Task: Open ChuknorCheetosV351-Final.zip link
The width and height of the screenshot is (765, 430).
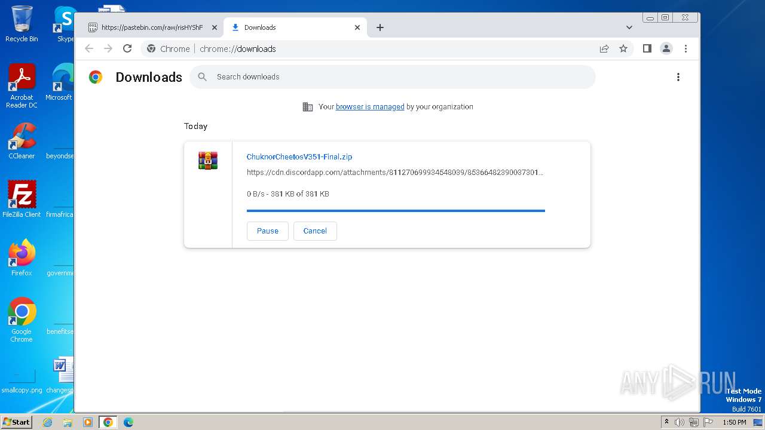Action: click(299, 157)
